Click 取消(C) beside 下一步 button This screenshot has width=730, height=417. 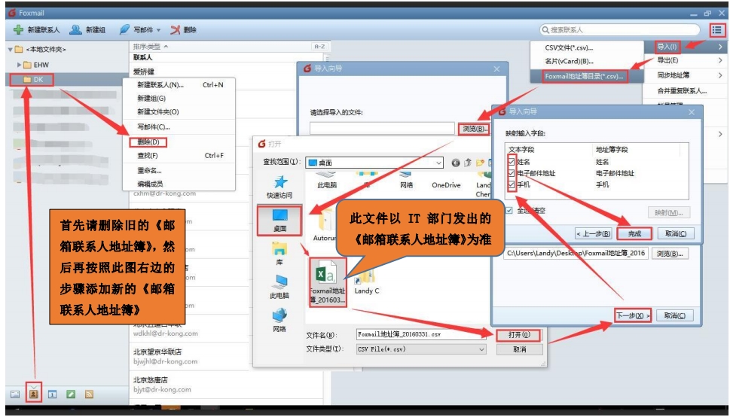click(674, 315)
